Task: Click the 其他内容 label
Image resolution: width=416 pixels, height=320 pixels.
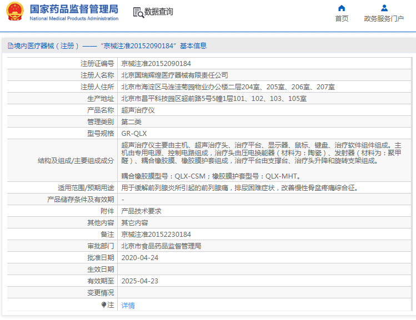Action: pos(101,223)
